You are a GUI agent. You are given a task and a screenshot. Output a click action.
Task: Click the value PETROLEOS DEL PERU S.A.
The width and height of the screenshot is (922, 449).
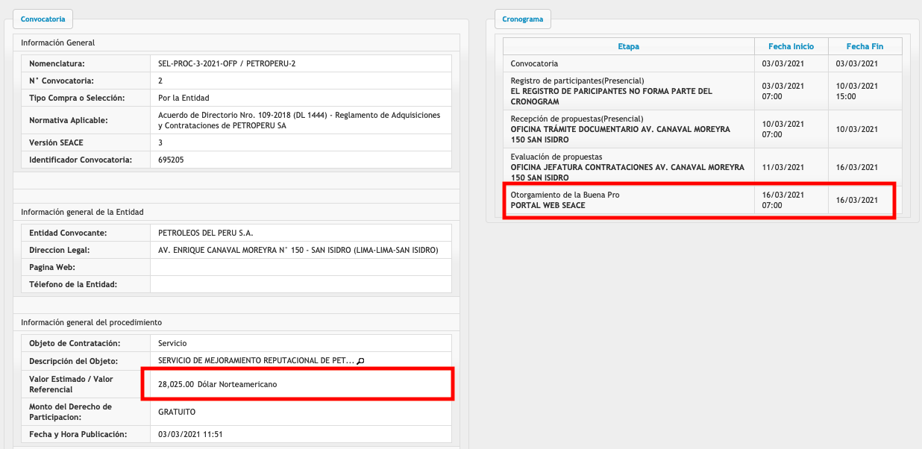206,233
